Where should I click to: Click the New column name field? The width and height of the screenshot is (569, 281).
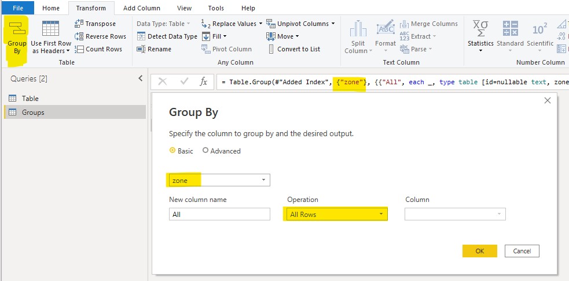click(219, 214)
